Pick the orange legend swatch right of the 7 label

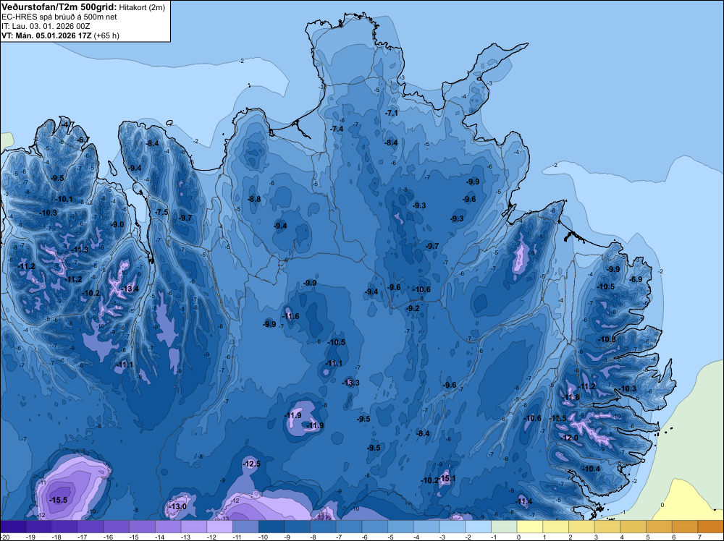click(711, 527)
